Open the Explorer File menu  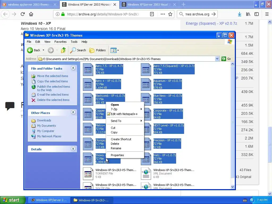pyautogui.click(x=29, y=42)
